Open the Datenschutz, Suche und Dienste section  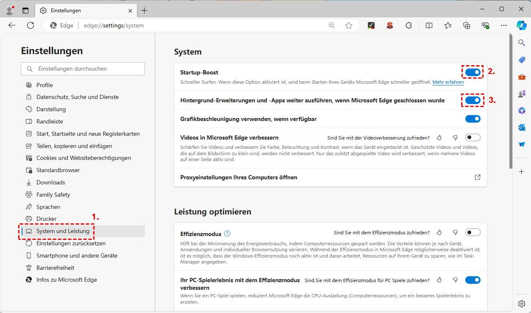(x=78, y=97)
